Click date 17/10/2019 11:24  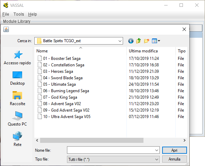click(144, 59)
